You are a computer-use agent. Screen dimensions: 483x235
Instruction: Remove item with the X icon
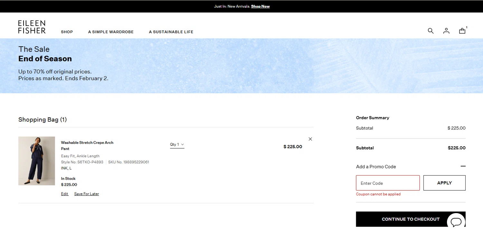pos(310,139)
